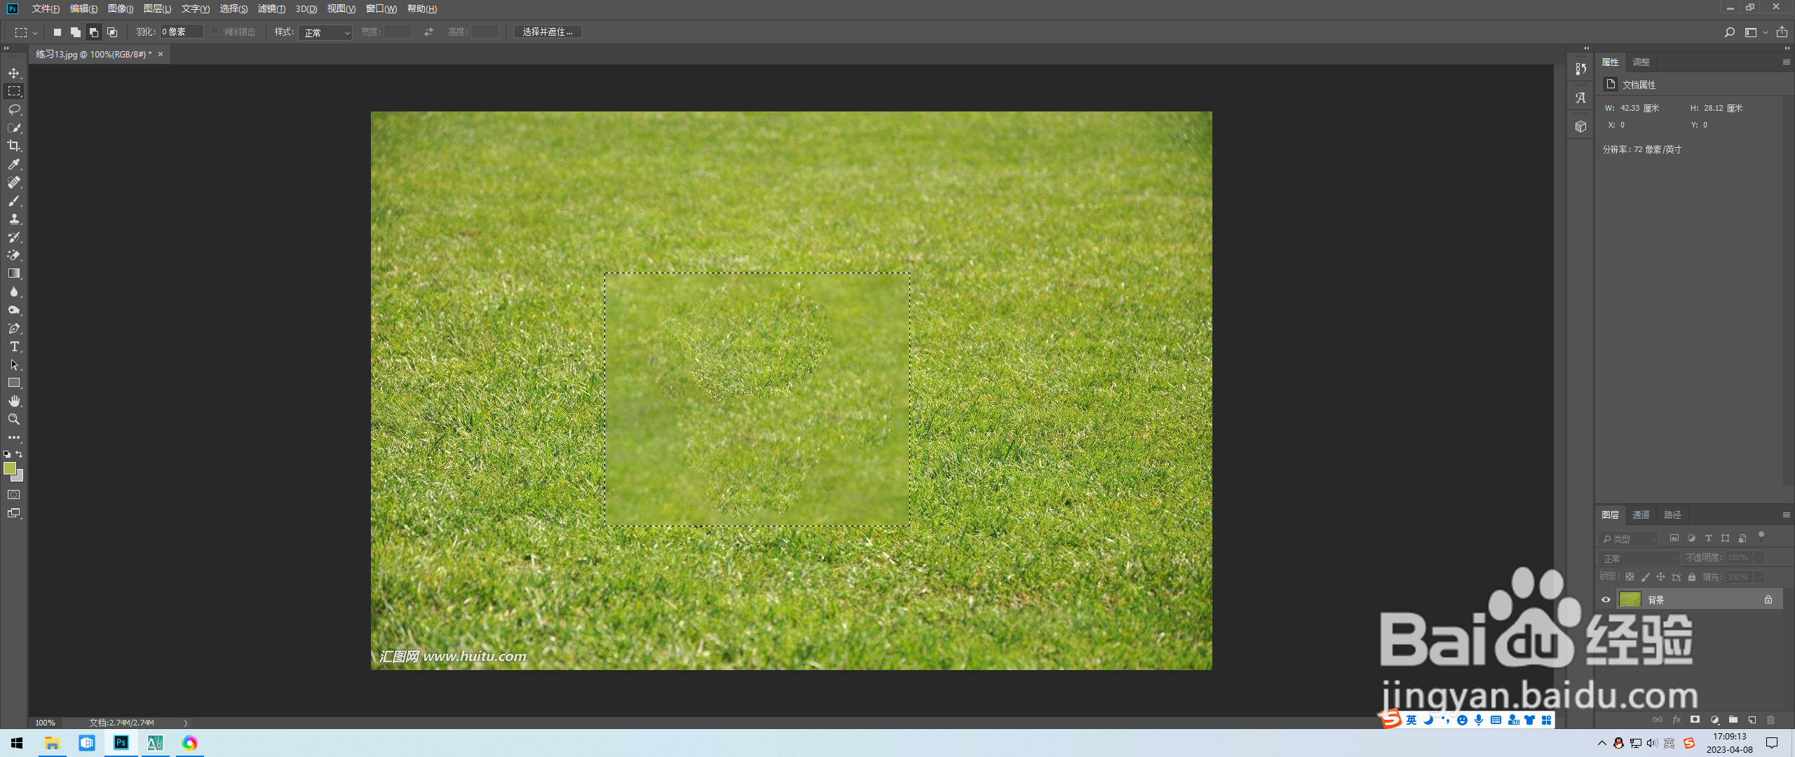Select the Quick Selection tool
The width and height of the screenshot is (1795, 757).
pyautogui.click(x=14, y=128)
